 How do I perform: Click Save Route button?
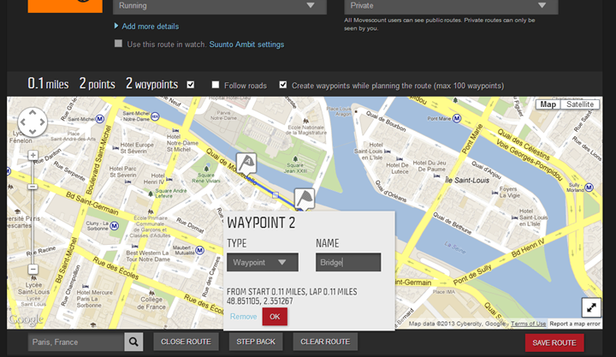click(x=554, y=342)
